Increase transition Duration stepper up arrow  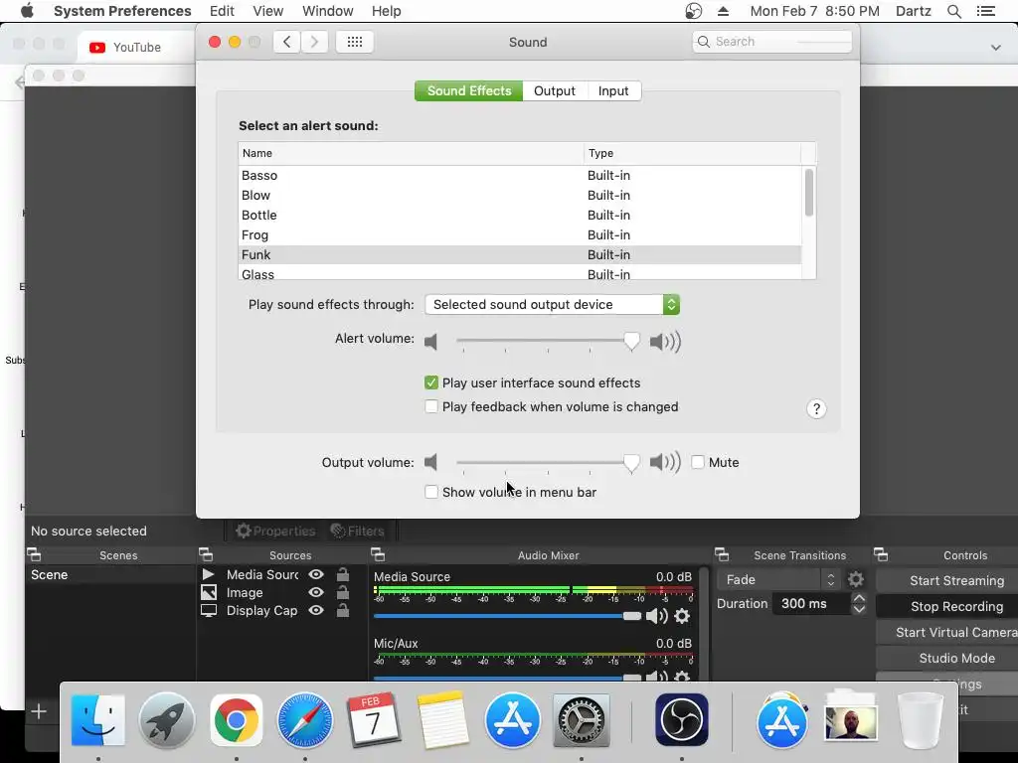859,598
